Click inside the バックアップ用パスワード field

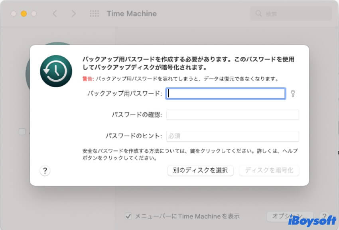226,94
